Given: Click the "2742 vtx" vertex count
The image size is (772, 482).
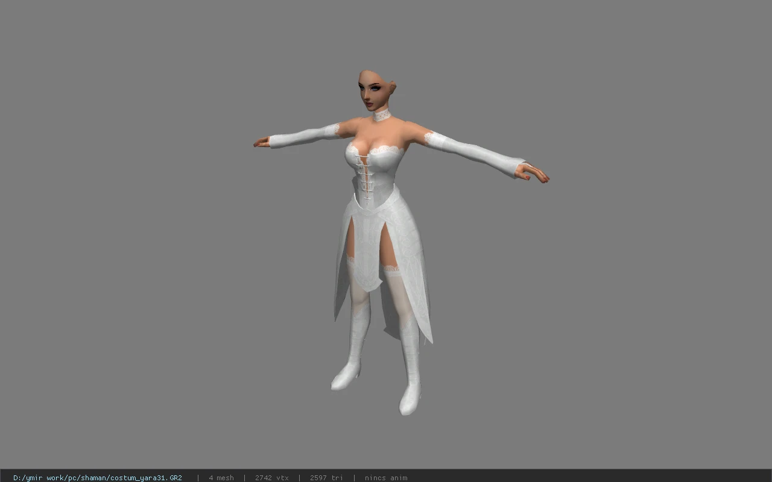Looking at the screenshot, I should 272,478.
